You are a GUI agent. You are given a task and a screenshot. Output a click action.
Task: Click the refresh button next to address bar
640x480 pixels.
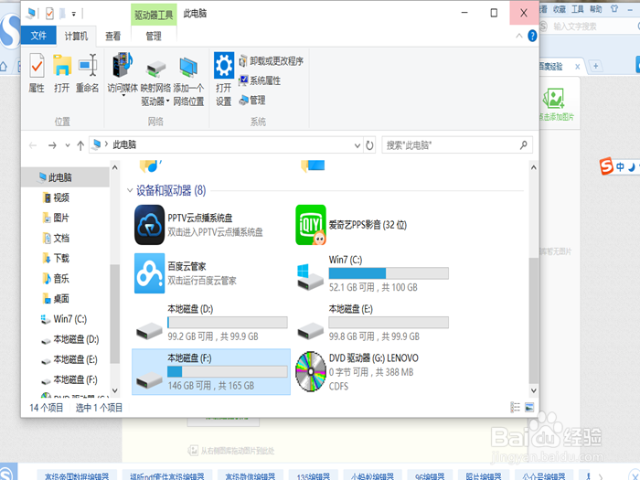pyautogui.click(x=369, y=145)
